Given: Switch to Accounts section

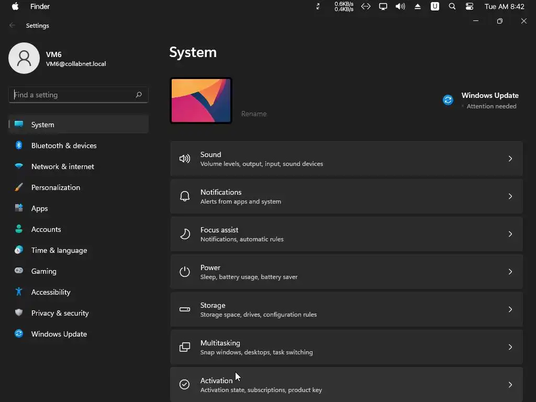Looking at the screenshot, I should [x=79, y=229].
